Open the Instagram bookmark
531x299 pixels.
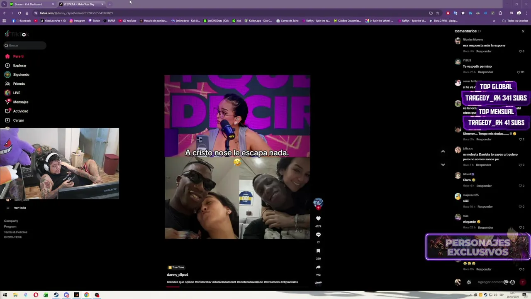coord(77,20)
